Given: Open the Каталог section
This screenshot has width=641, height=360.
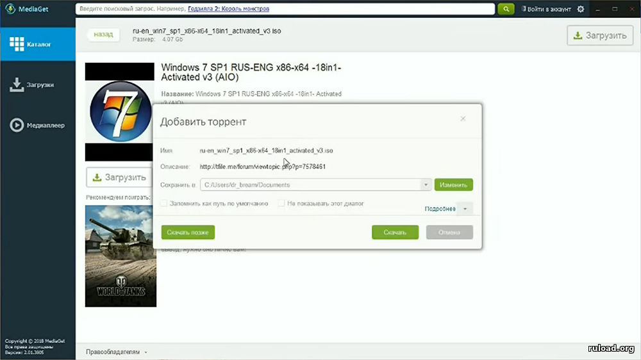Looking at the screenshot, I should tap(38, 44).
